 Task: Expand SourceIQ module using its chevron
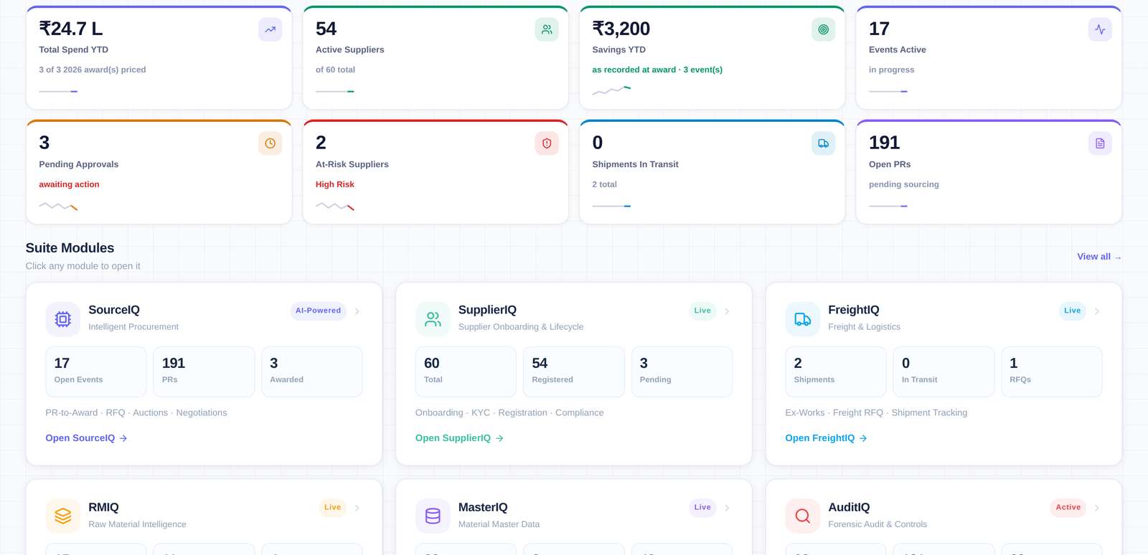[357, 311]
